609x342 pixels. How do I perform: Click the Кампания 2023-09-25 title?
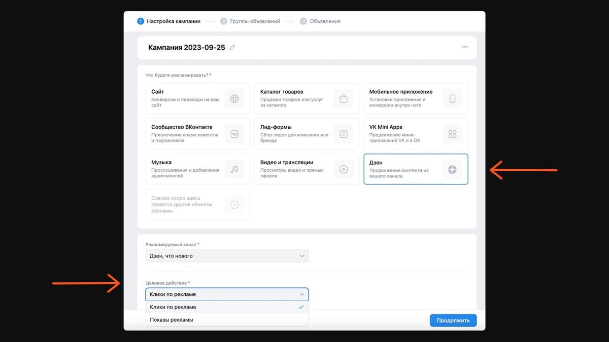[x=186, y=47]
